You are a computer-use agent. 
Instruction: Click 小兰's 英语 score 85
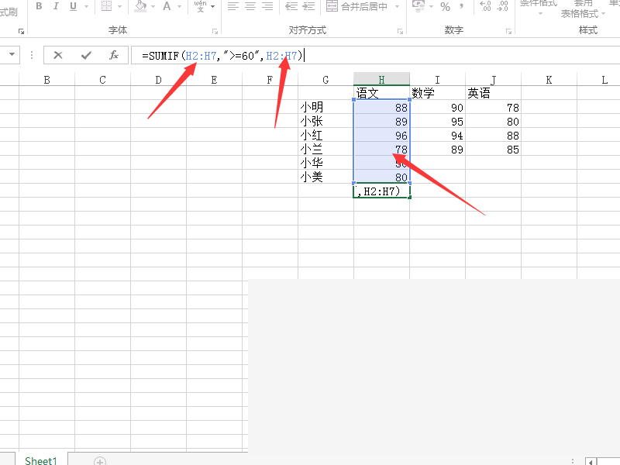click(493, 149)
